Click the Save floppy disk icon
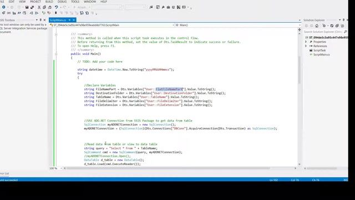The height and width of the screenshot is (200, 355). 27,7
